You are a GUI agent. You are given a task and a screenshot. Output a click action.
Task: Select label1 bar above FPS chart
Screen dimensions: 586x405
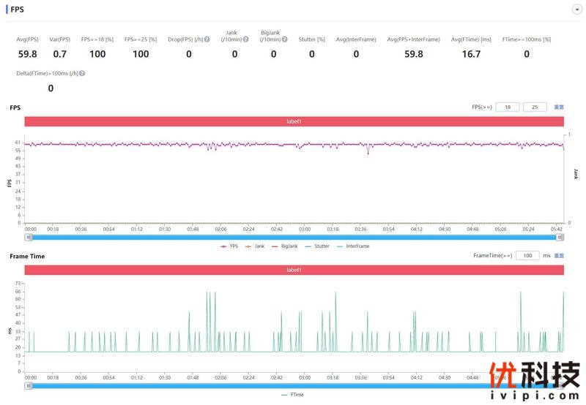[294, 121]
